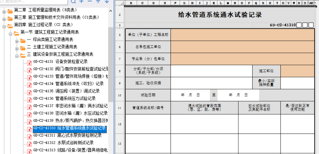Click the plus icon to expand all

(x=81, y=1)
